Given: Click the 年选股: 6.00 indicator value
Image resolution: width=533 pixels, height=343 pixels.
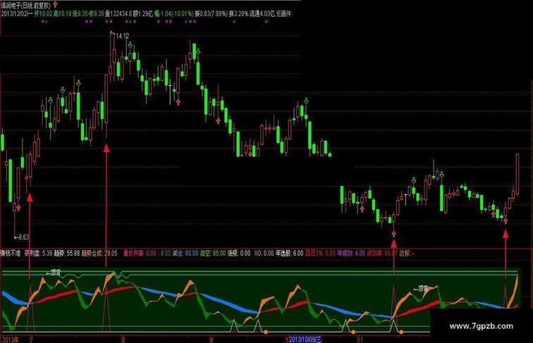Looking at the screenshot, I should point(289,253).
